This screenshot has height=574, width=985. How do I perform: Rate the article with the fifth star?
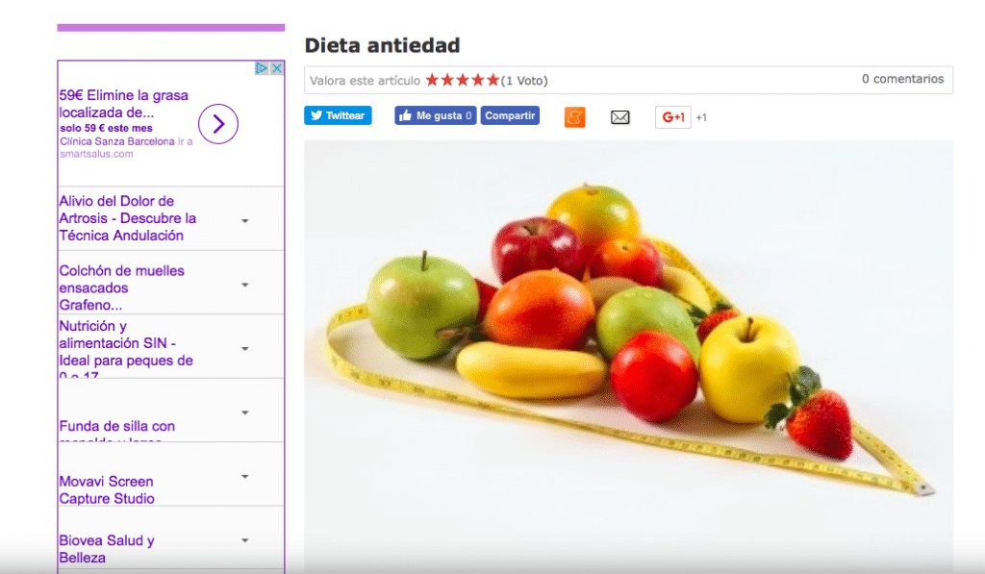[x=493, y=81]
